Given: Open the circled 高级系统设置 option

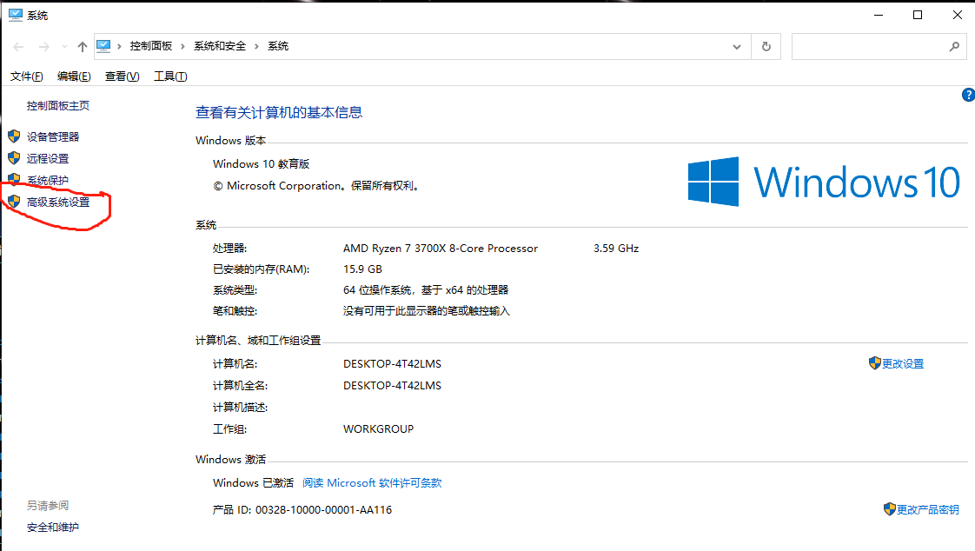Looking at the screenshot, I should click(x=57, y=202).
